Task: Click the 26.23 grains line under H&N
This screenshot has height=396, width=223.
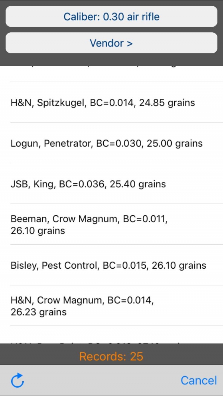Action: 38,312
